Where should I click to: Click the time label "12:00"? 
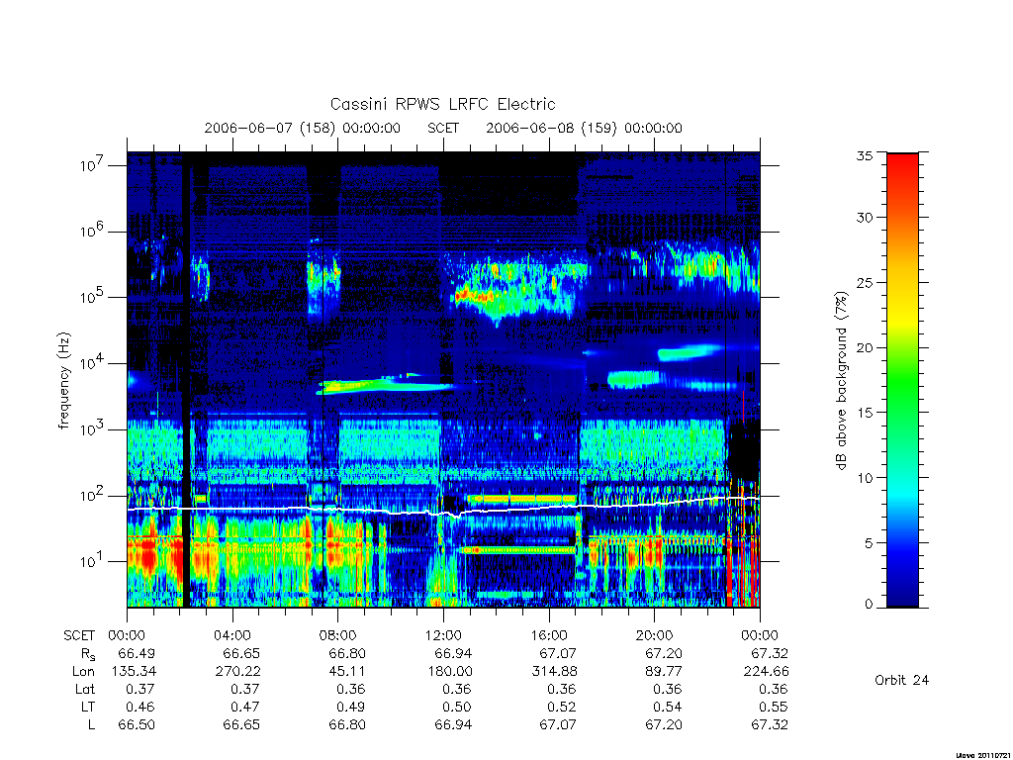point(443,635)
